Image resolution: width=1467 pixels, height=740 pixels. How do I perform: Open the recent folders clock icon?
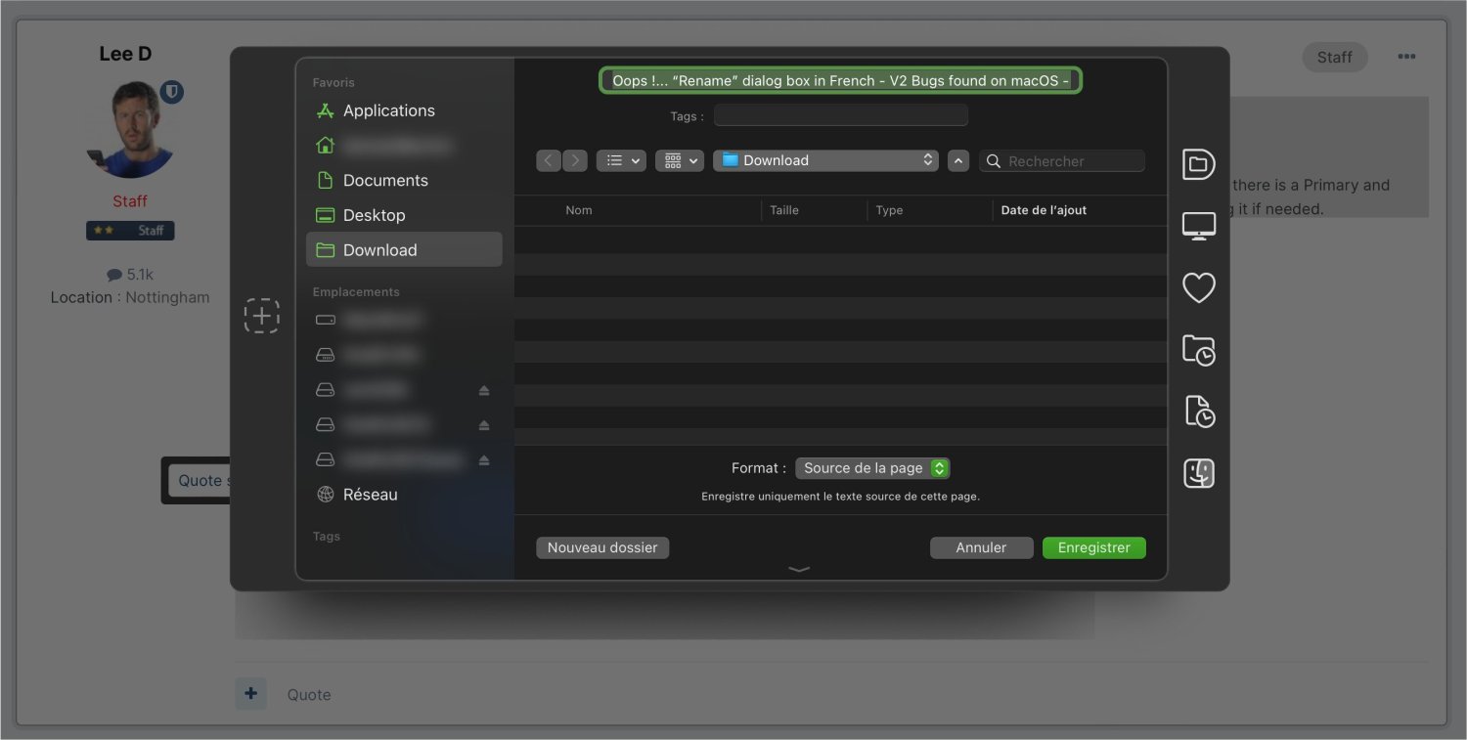[1199, 349]
